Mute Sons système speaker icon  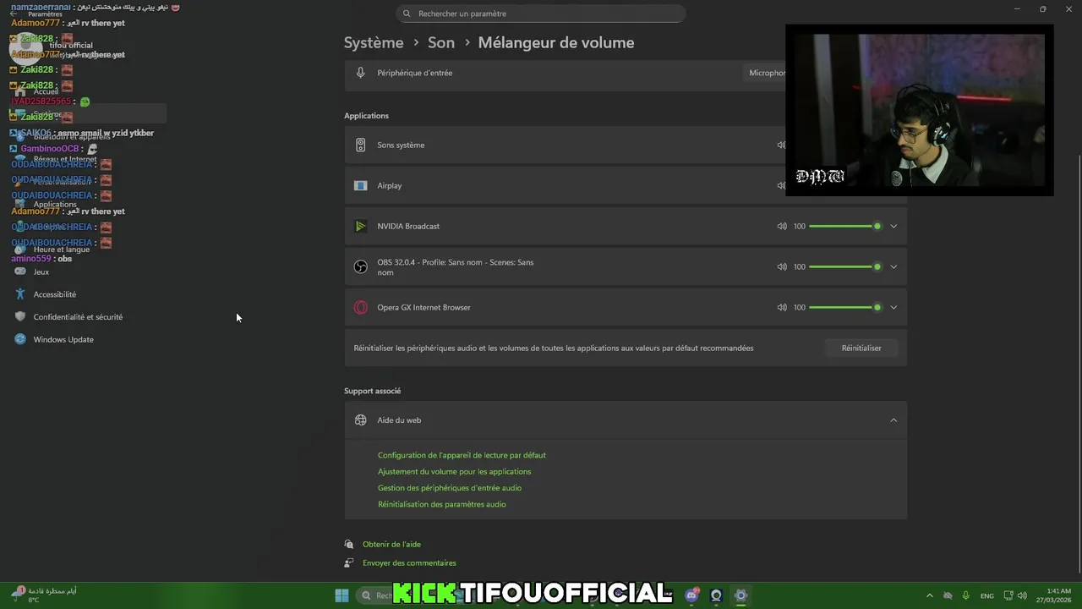pos(781,145)
